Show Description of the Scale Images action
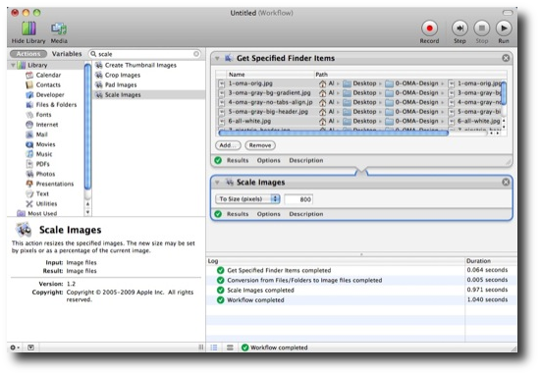Viewport: 540px width, 375px height. 305,214
